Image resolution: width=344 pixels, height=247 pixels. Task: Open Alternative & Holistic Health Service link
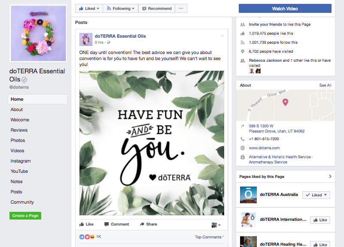[280, 157]
